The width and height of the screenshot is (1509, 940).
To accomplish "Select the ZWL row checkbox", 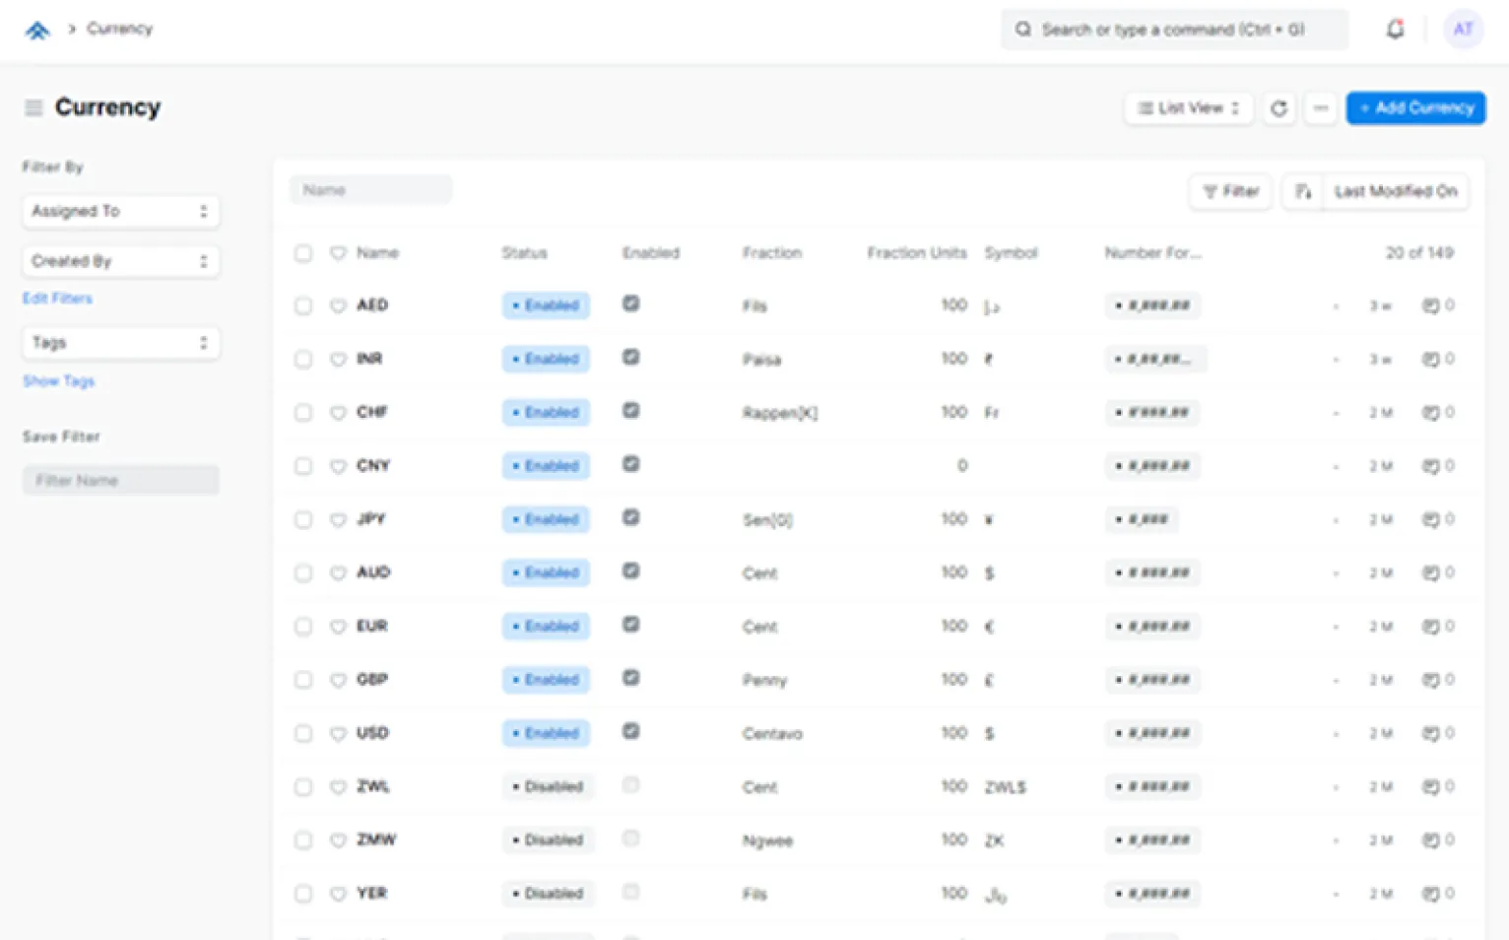I will click(303, 787).
